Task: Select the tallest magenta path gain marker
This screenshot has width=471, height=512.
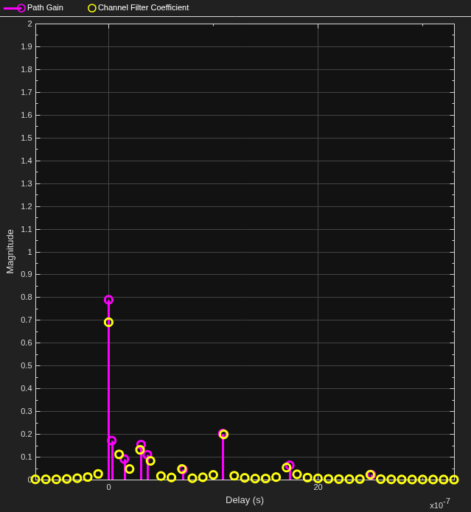Action: pyautogui.click(x=109, y=300)
